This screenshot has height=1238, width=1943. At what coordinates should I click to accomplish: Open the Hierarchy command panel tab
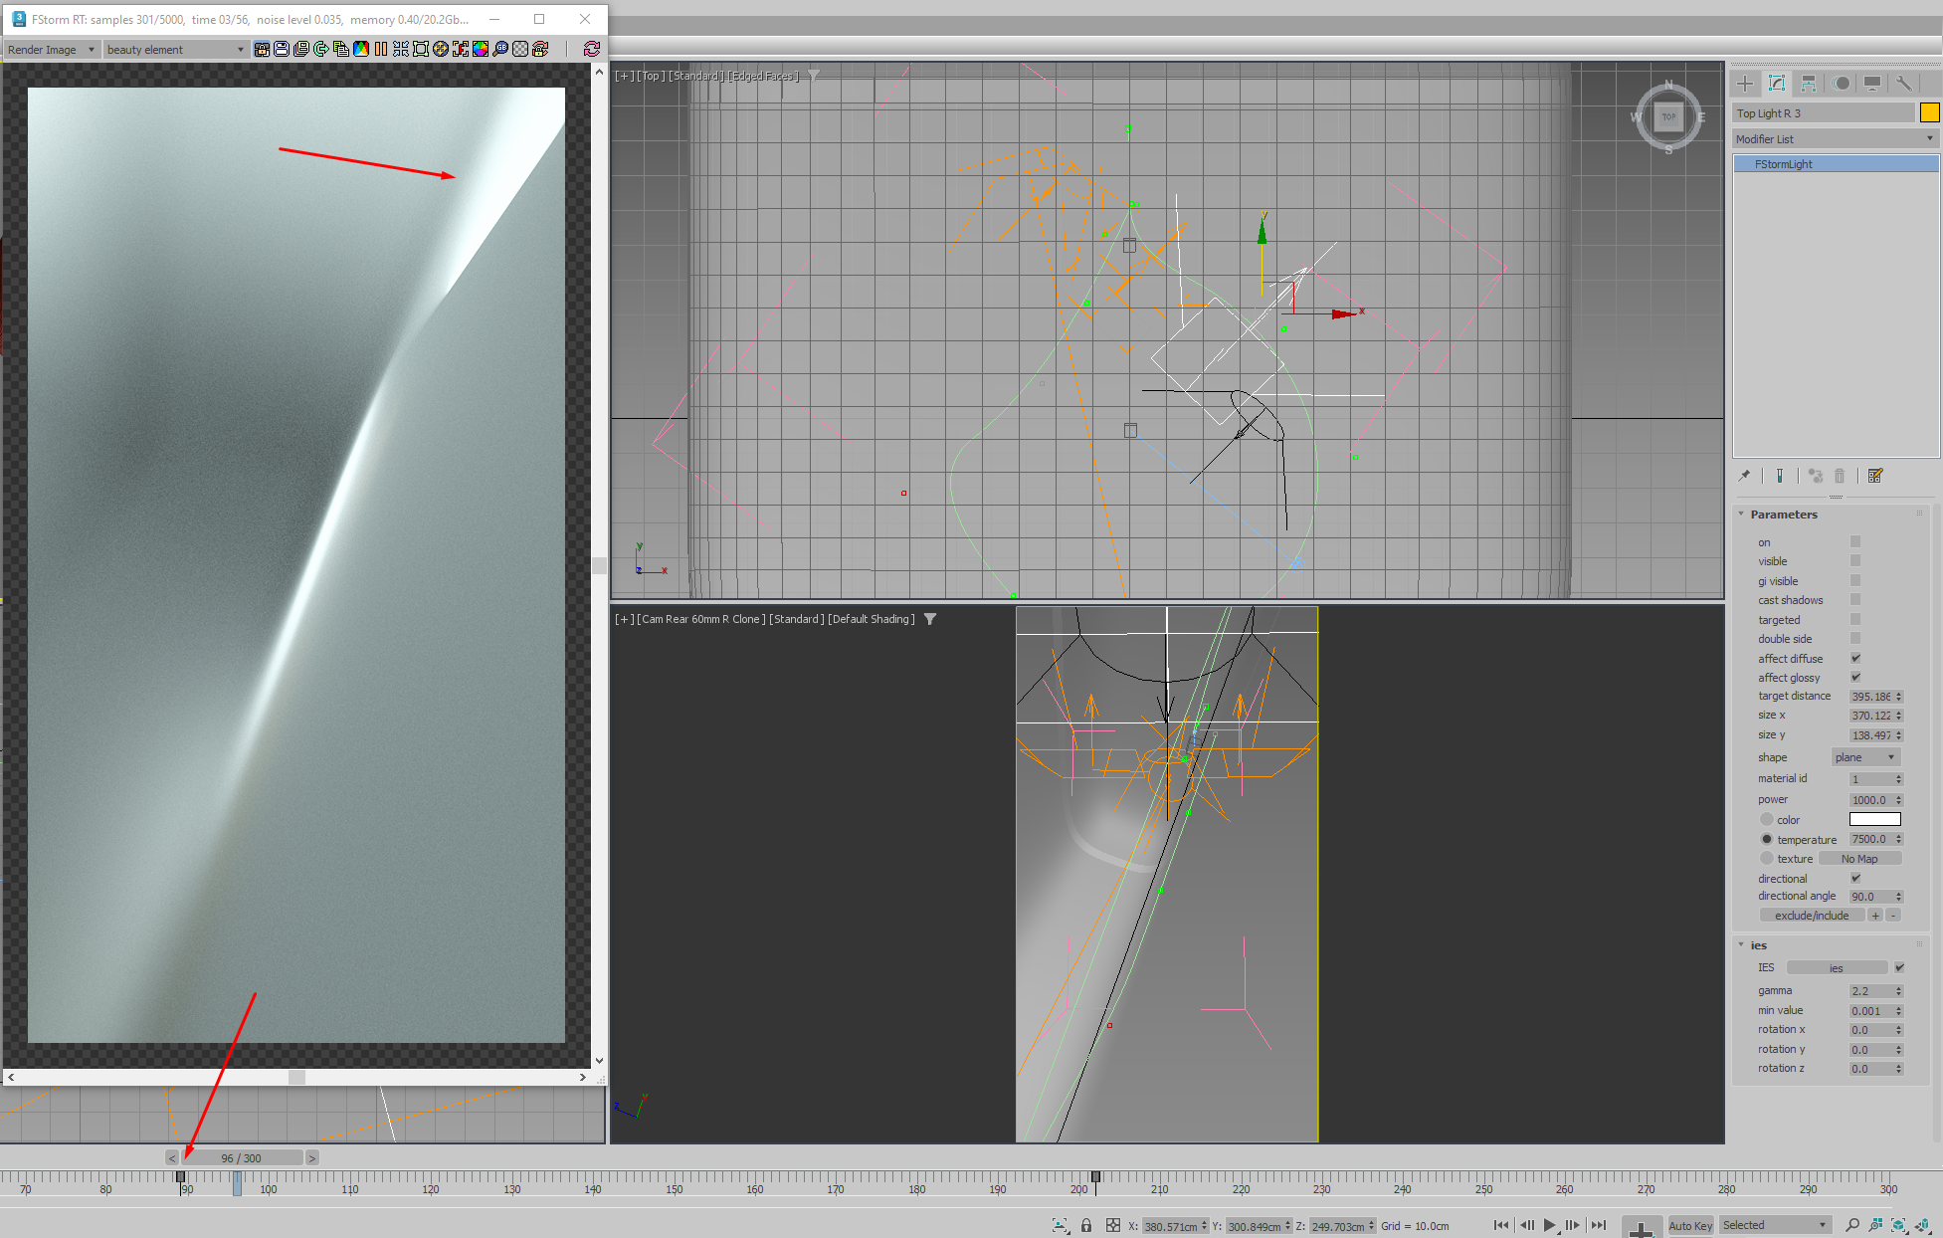1809,84
